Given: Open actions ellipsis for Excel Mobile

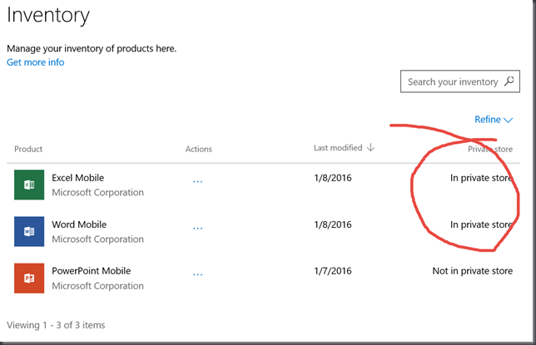Looking at the screenshot, I should click(x=197, y=181).
